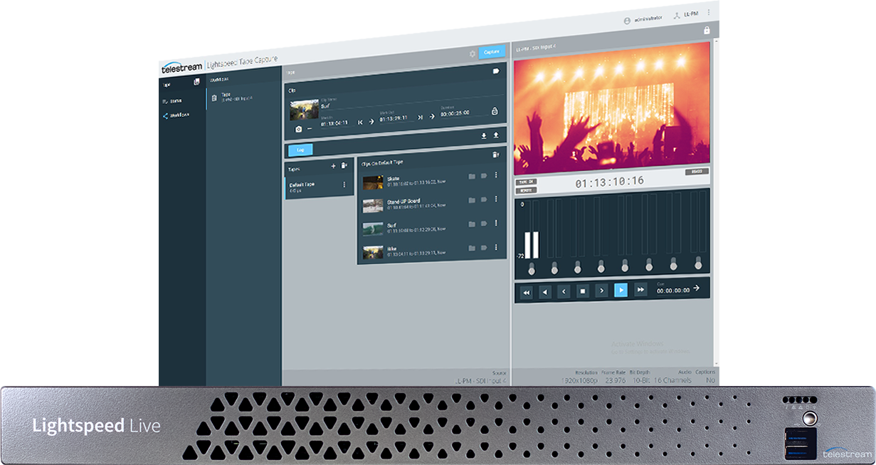Click the reverse play transport button
Viewport: 876px width, 465px height.
click(x=545, y=292)
